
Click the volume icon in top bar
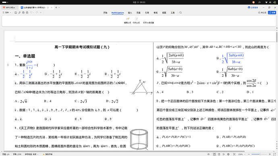pyautogui.click(x=270, y=2)
